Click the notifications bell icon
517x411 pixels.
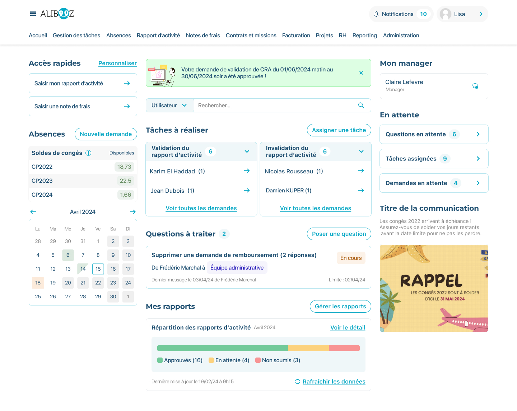pos(376,14)
